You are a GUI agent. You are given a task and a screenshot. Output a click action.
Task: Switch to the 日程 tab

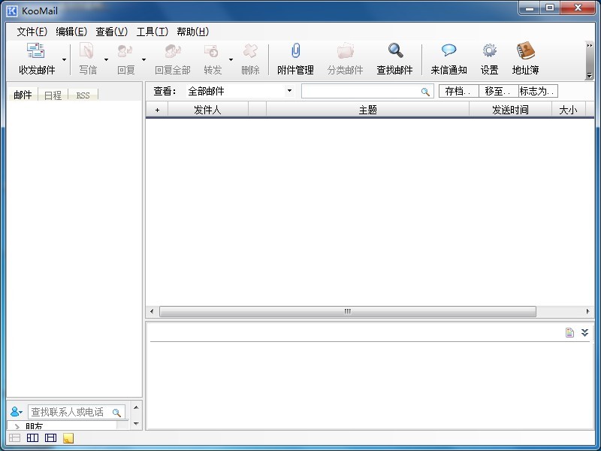point(53,95)
